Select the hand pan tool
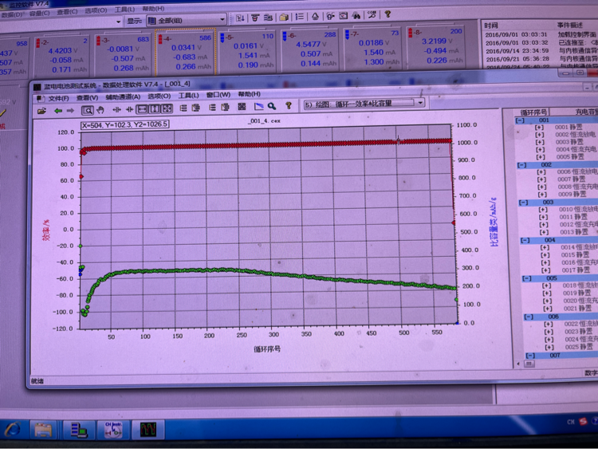The image size is (598, 449). click(101, 110)
